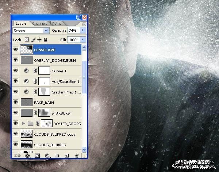Click Hue/Saturation 1 adjustment icon

(x=26, y=81)
